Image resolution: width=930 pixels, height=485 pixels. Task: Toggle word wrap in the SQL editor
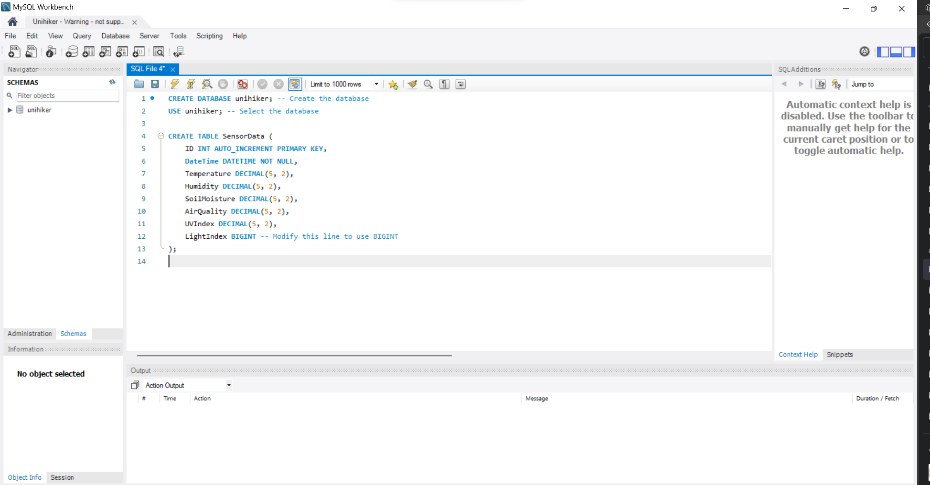click(460, 84)
